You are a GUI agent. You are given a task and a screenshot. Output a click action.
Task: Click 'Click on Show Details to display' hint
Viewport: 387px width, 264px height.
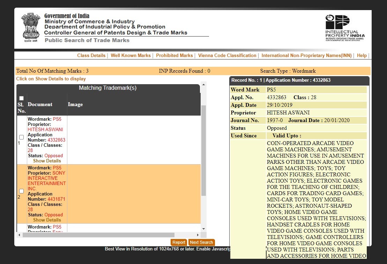pos(51,79)
